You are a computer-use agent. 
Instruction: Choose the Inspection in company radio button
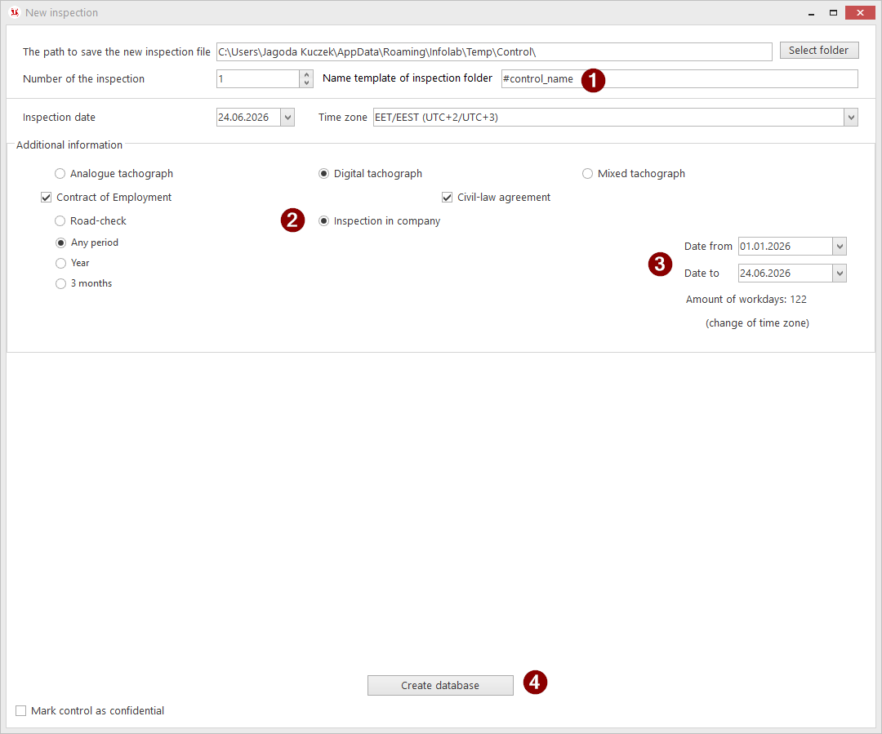323,221
